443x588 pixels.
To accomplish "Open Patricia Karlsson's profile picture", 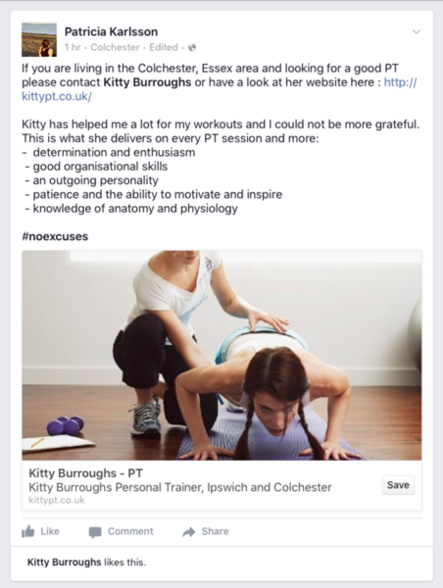I will (x=39, y=40).
